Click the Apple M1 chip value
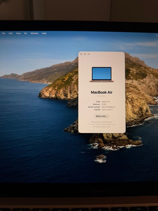 tap(106, 102)
